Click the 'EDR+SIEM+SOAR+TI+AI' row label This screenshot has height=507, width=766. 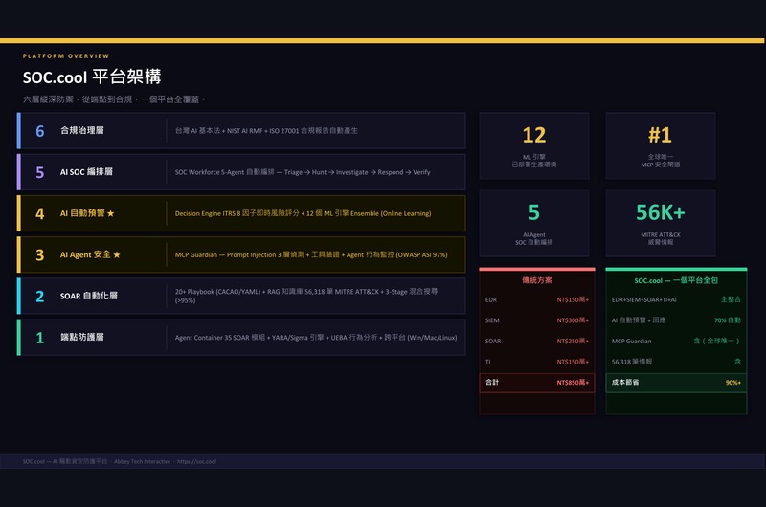pos(643,299)
